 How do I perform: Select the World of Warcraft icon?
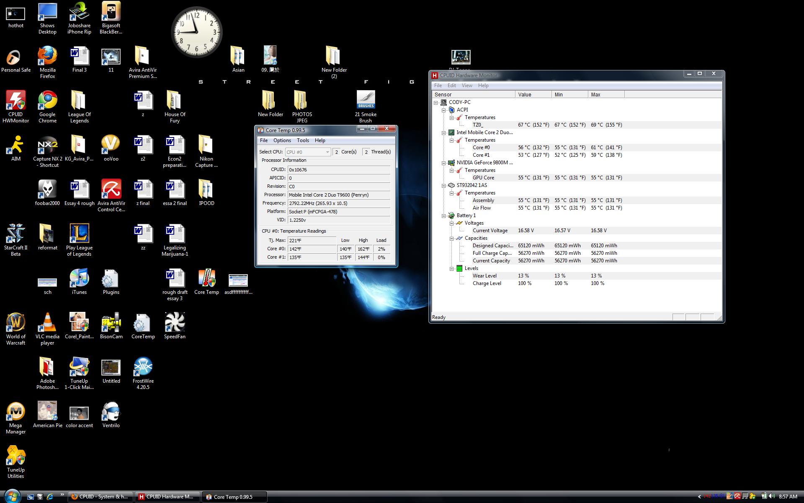coord(15,329)
